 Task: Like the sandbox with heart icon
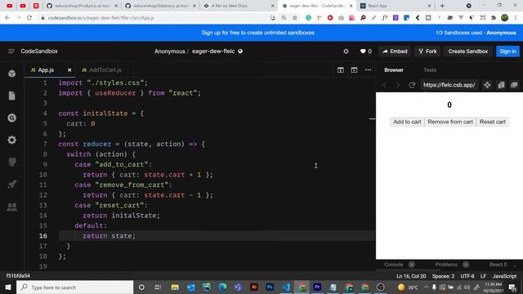pos(363,51)
